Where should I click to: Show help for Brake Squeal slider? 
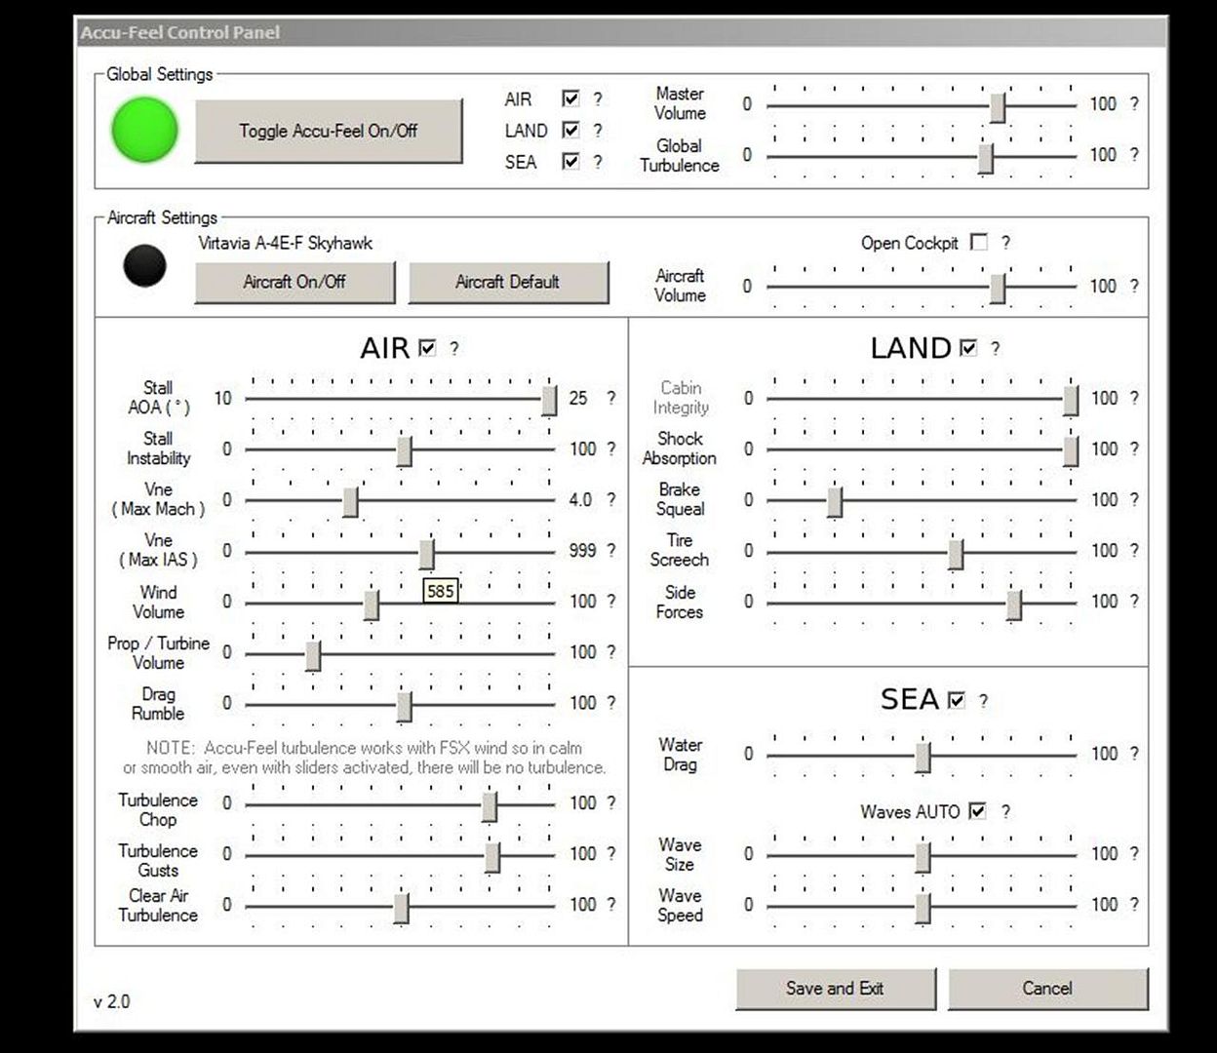[1134, 499]
